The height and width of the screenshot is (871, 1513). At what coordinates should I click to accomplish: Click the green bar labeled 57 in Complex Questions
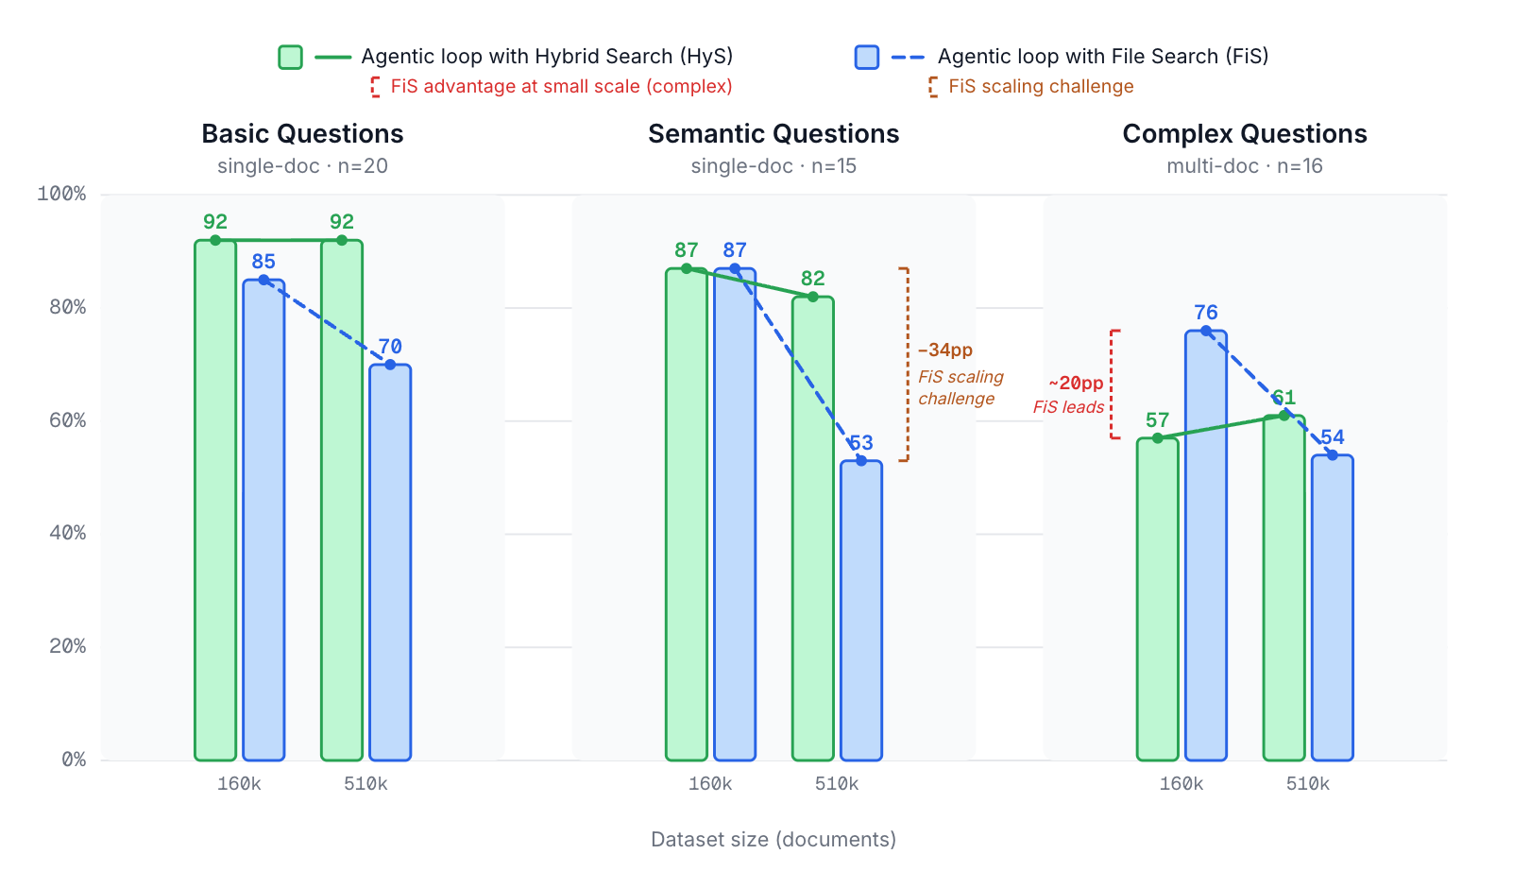tap(1157, 605)
